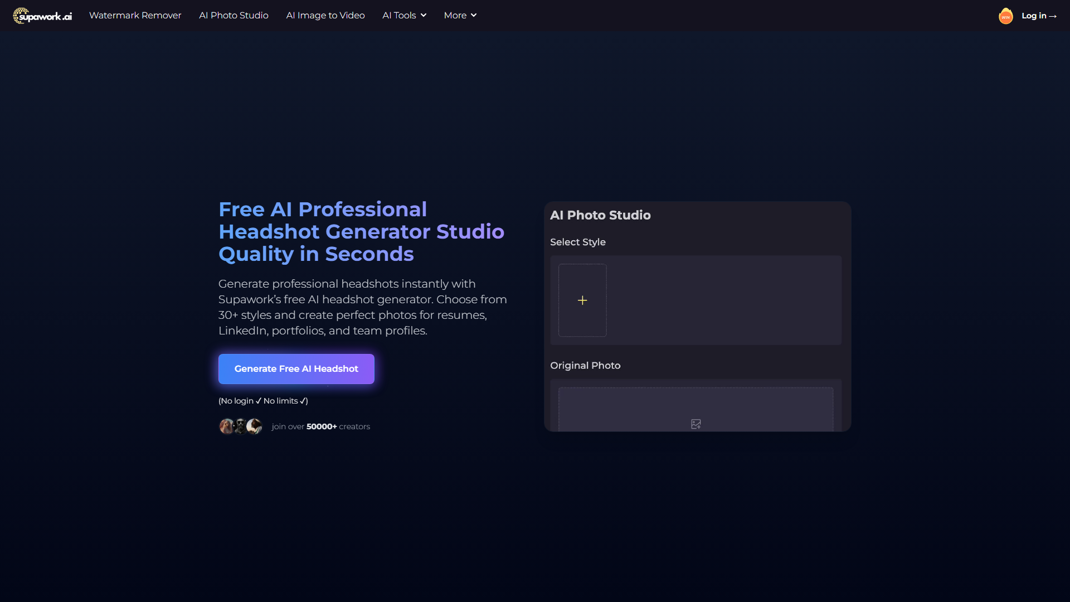This screenshot has height=602, width=1070.
Task: Click the third creator avatar
Action: point(255,426)
